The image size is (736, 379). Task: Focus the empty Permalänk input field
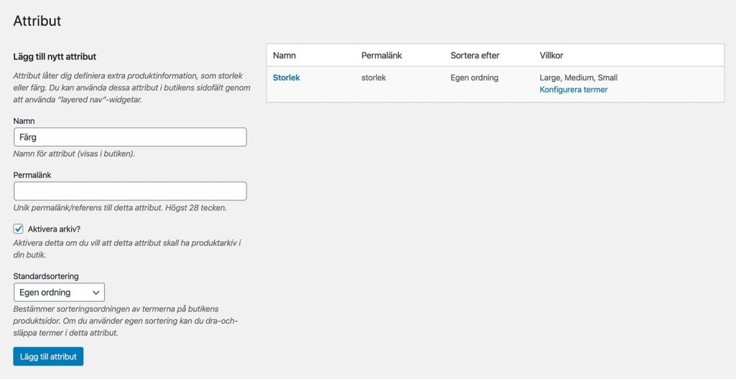coord(130,191)
